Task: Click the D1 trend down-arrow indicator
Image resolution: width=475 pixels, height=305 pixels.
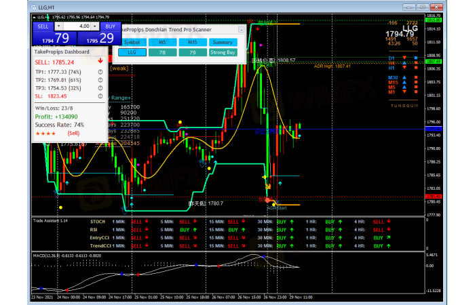Action: click(x=405, y=58)
